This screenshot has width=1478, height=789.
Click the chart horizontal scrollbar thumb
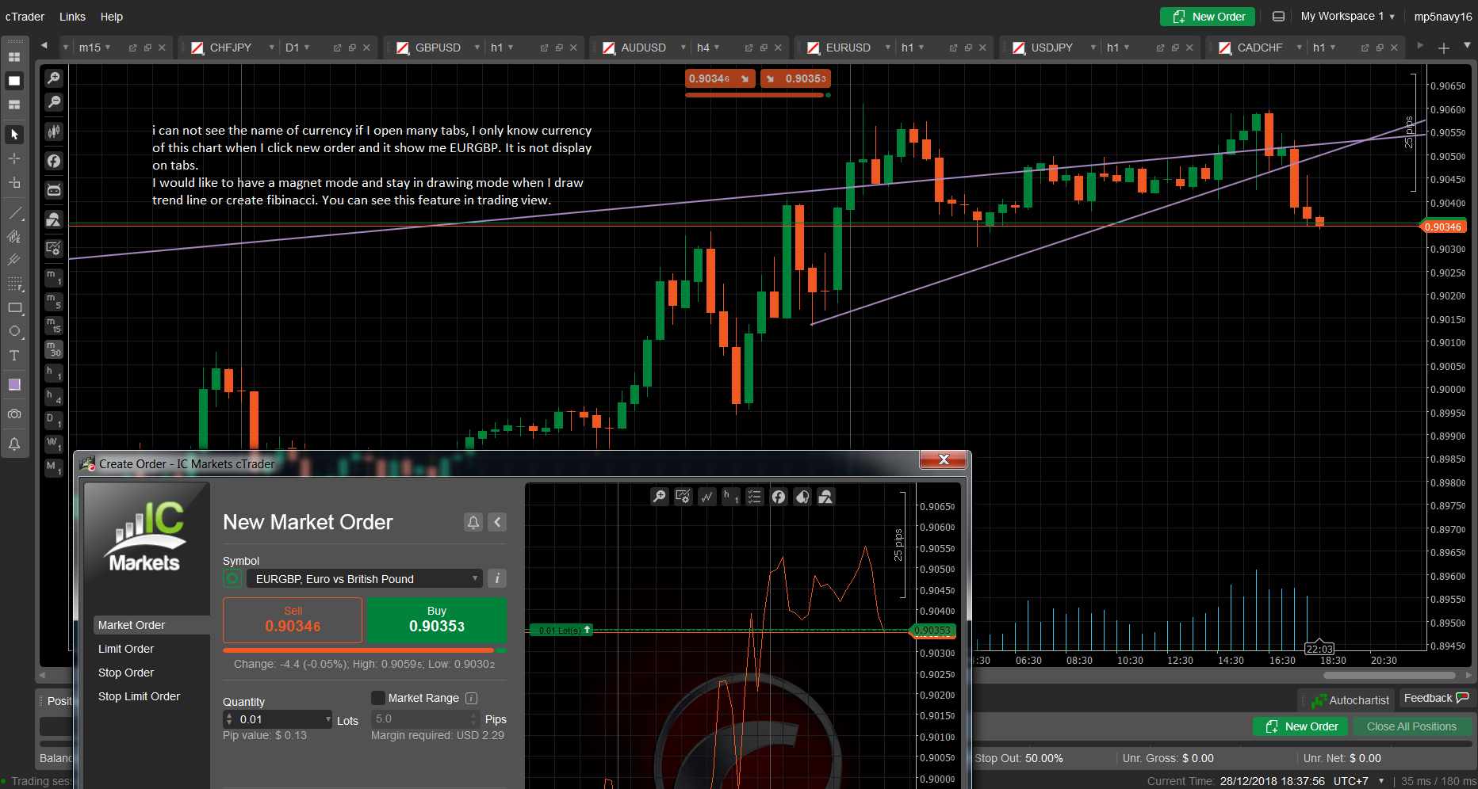(1389, 676)
